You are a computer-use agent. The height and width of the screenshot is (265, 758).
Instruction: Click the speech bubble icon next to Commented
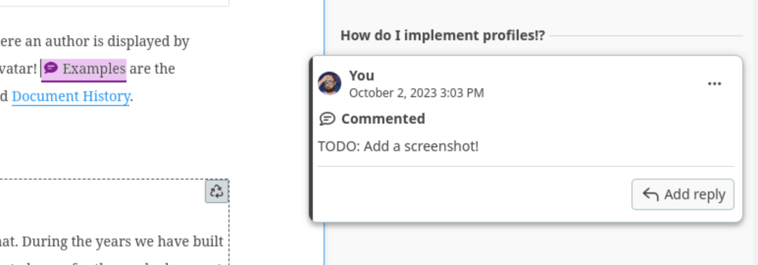[x=327, y=119]
